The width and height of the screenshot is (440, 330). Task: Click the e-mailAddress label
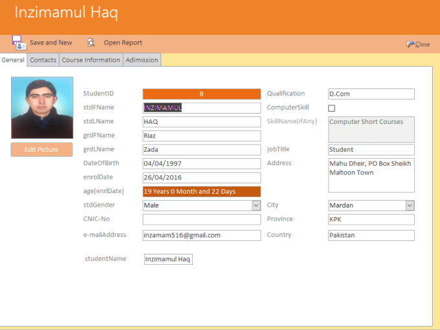tap(105, 235)
